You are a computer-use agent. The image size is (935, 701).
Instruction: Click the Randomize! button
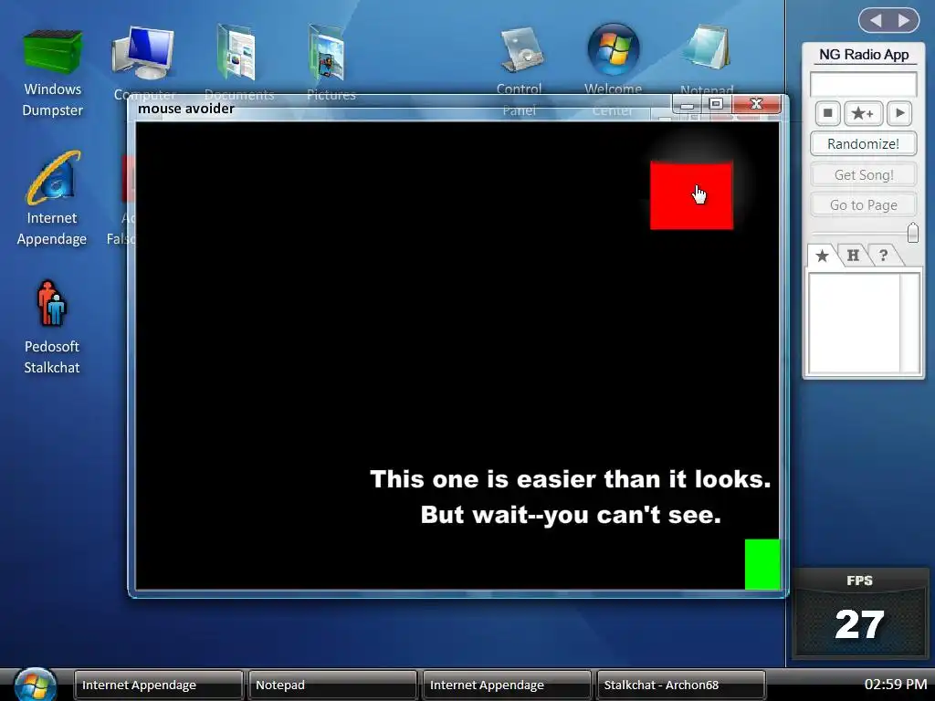[863, 143]
